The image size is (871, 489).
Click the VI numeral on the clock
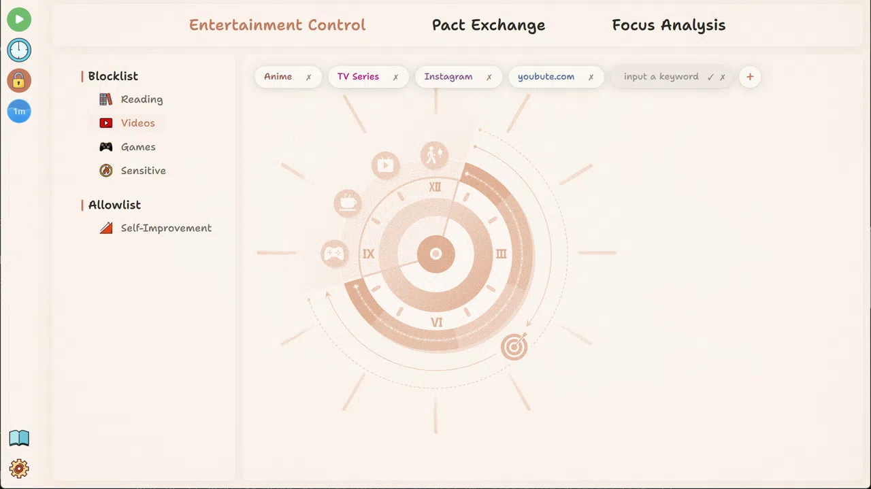pyautogui.click(x=437, y=322)
